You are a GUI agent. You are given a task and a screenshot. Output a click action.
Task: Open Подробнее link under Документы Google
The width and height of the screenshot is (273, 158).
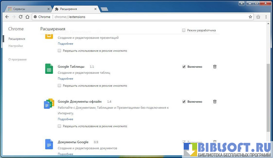pyautogui.click(x=65, y=154)
